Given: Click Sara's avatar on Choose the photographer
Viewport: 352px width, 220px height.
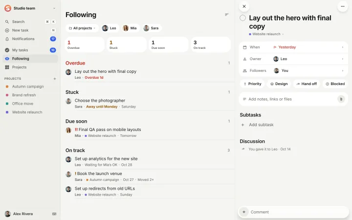Looking at the screenshot, I should pos(68,101).
